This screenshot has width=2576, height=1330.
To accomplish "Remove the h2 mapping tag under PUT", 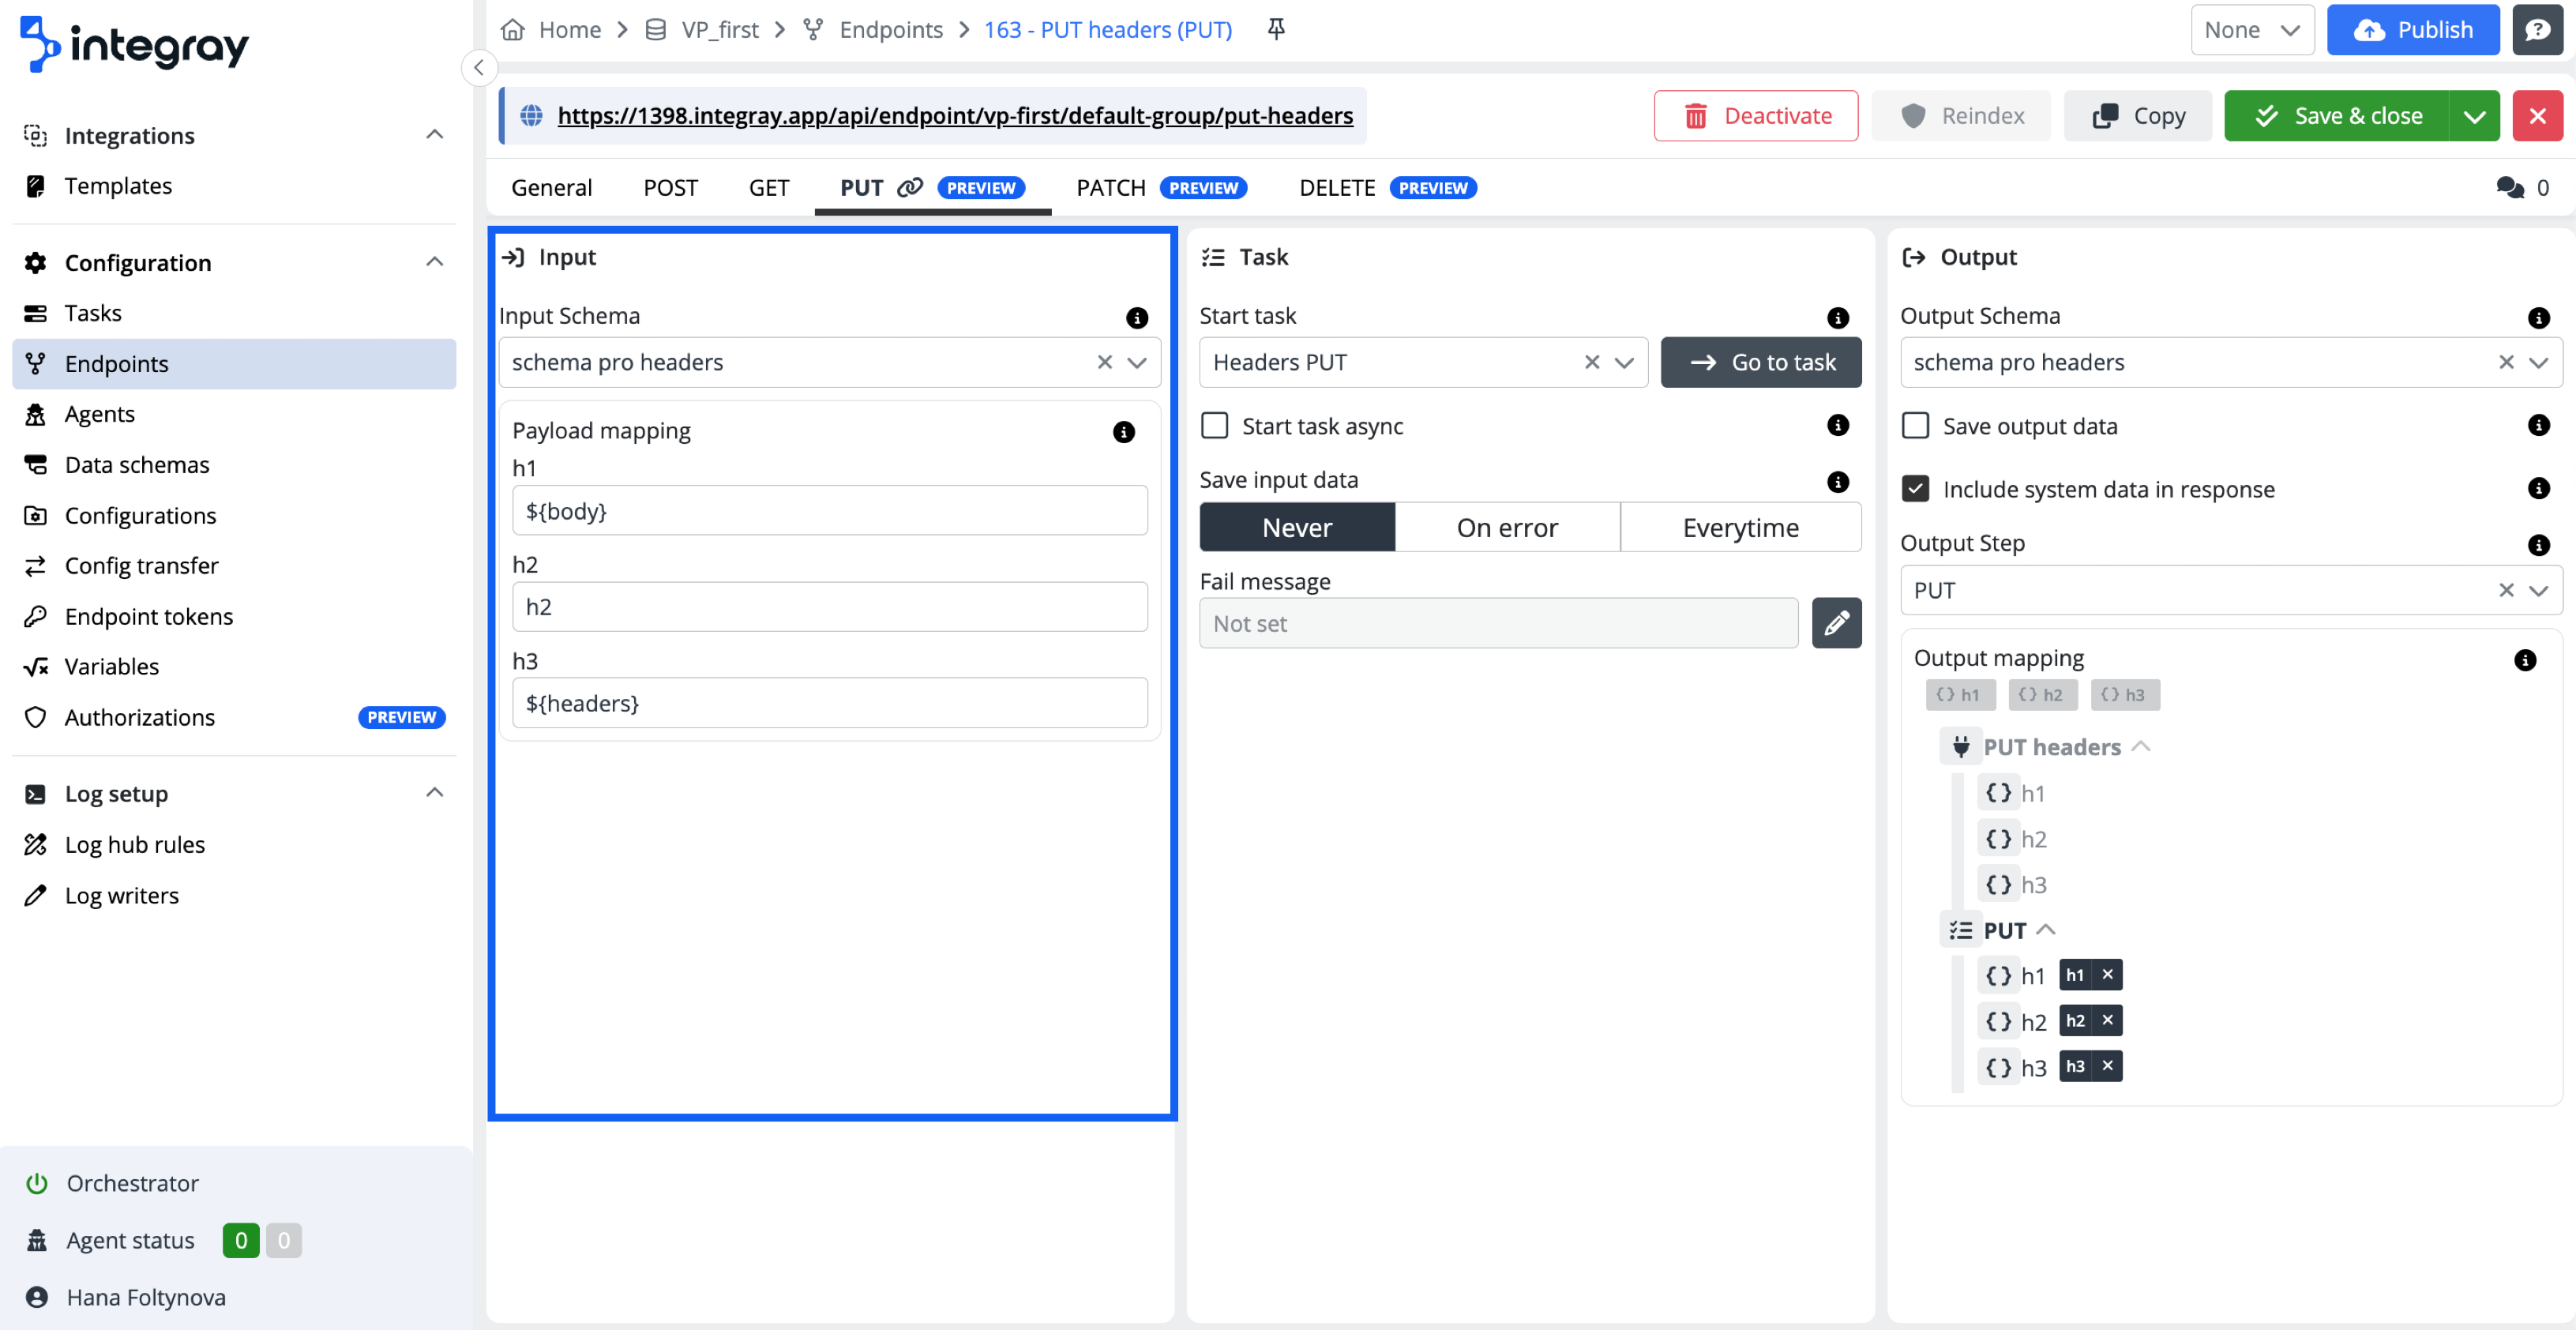I will coord(2107,1020).
